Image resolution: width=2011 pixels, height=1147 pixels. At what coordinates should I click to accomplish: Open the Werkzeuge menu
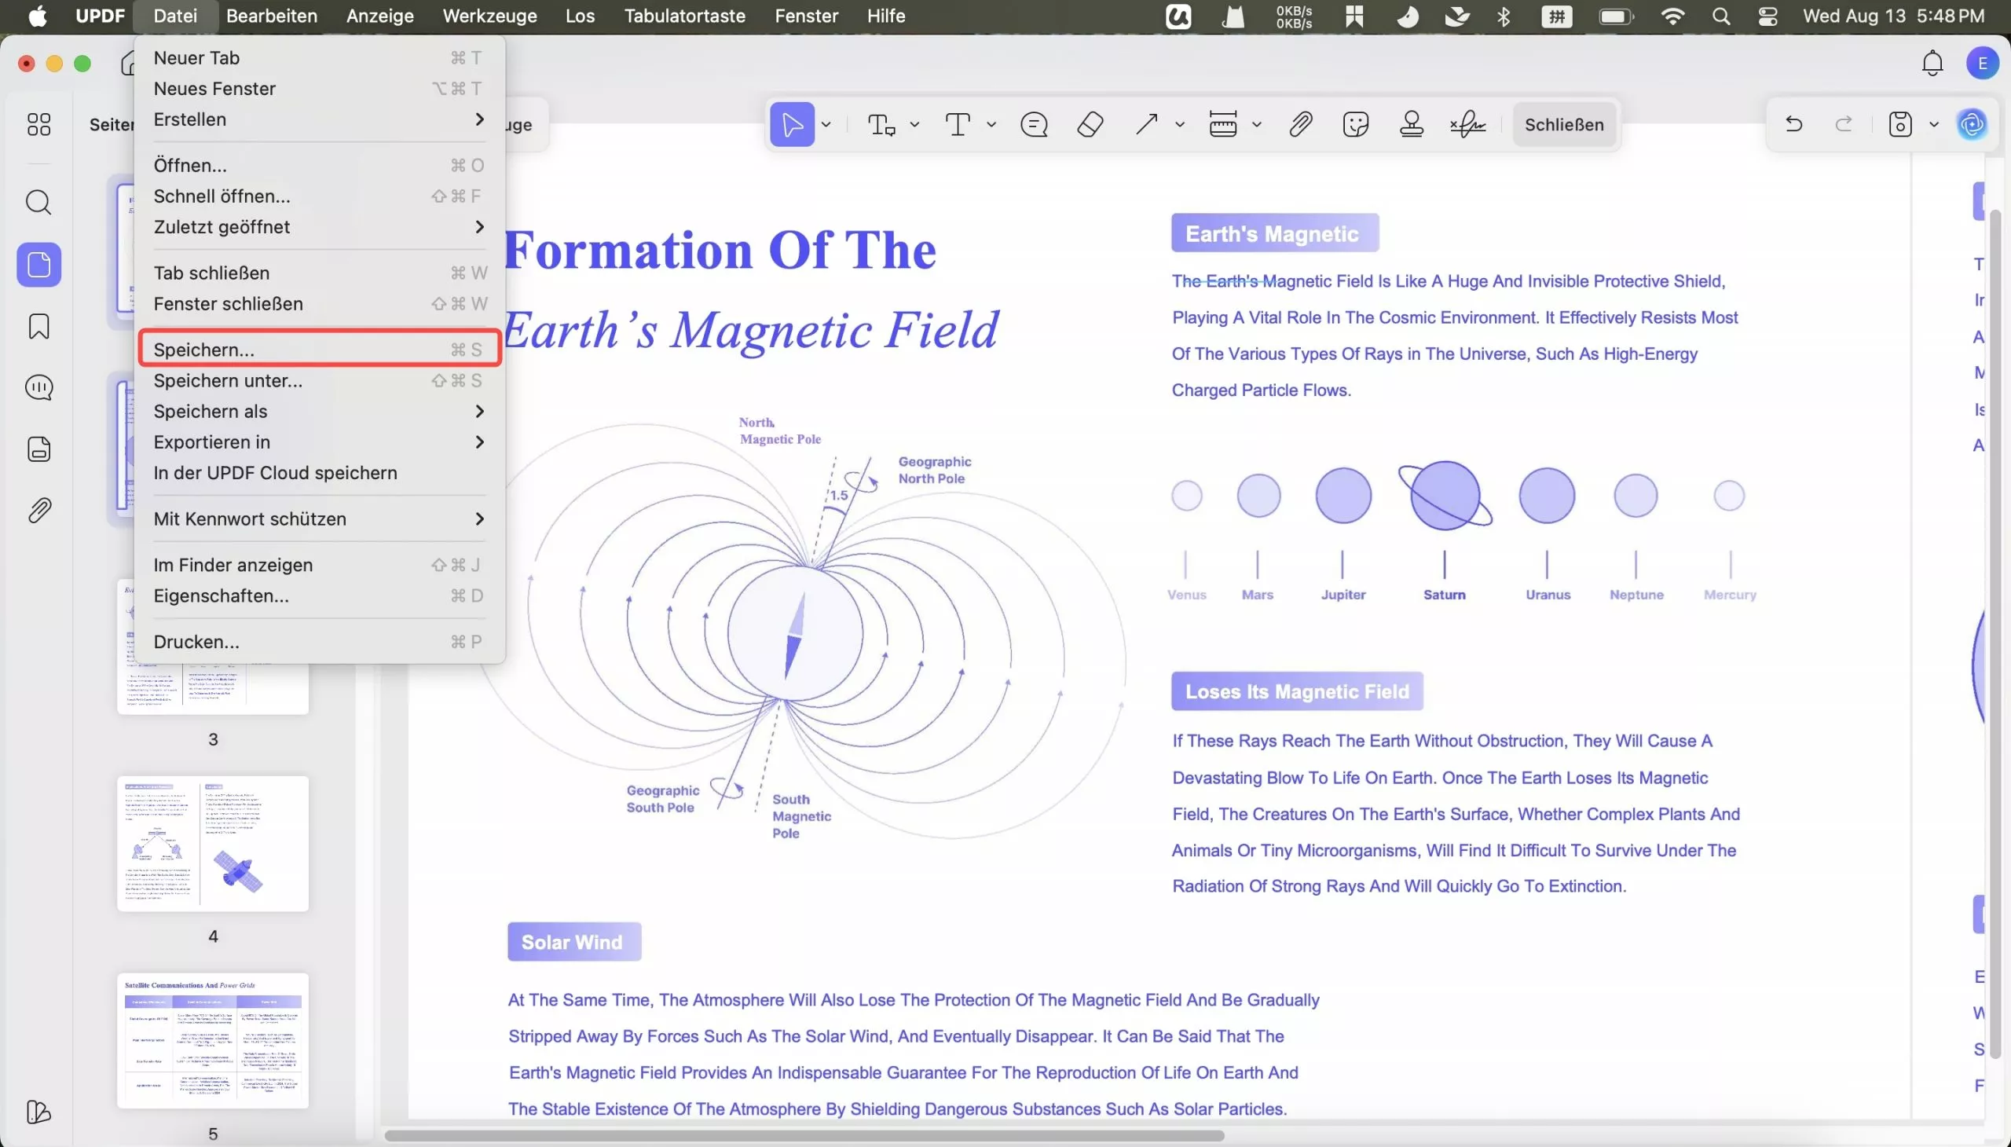489,16
